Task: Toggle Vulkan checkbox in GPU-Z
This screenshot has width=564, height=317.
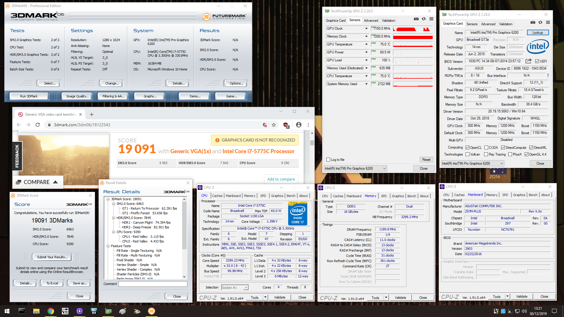Action: (x=468, y=154)
